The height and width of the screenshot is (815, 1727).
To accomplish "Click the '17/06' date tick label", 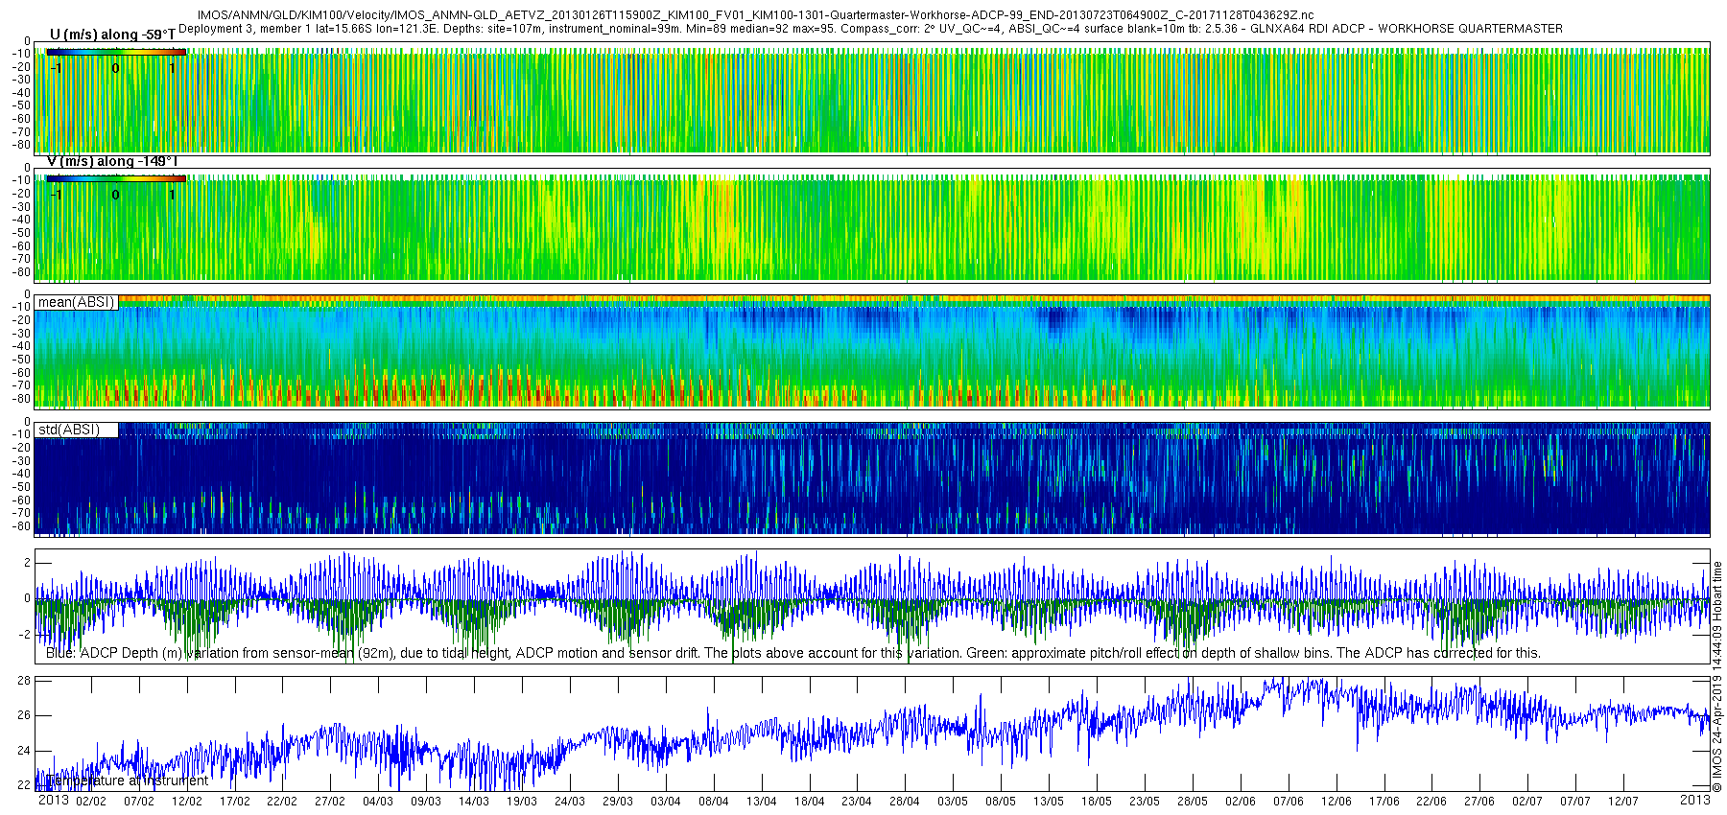I will click(1384, 802).
